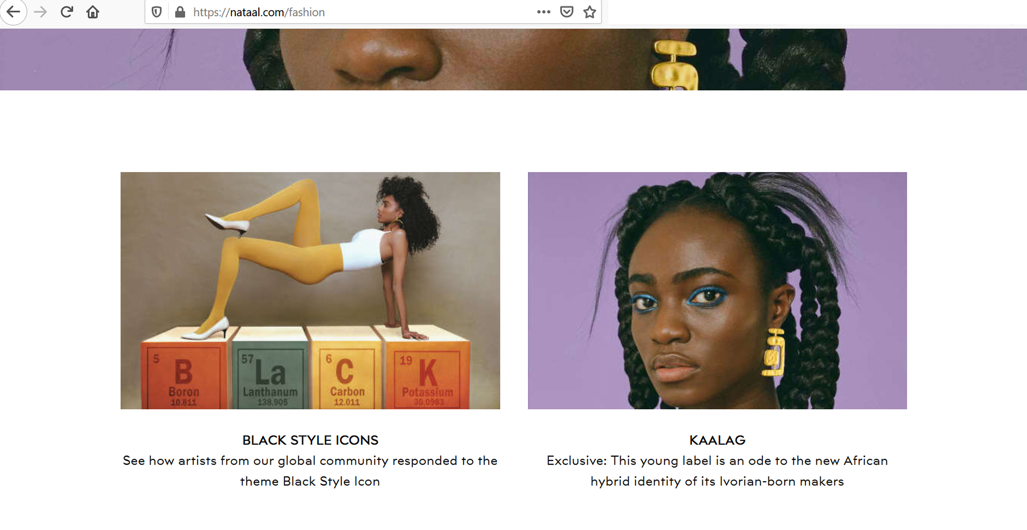
Task: Click the purple hero banner image
Action: [x=513, y=59]
